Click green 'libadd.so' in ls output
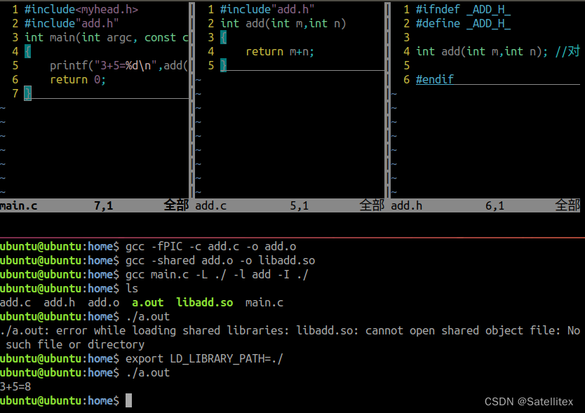 [204, 303]
